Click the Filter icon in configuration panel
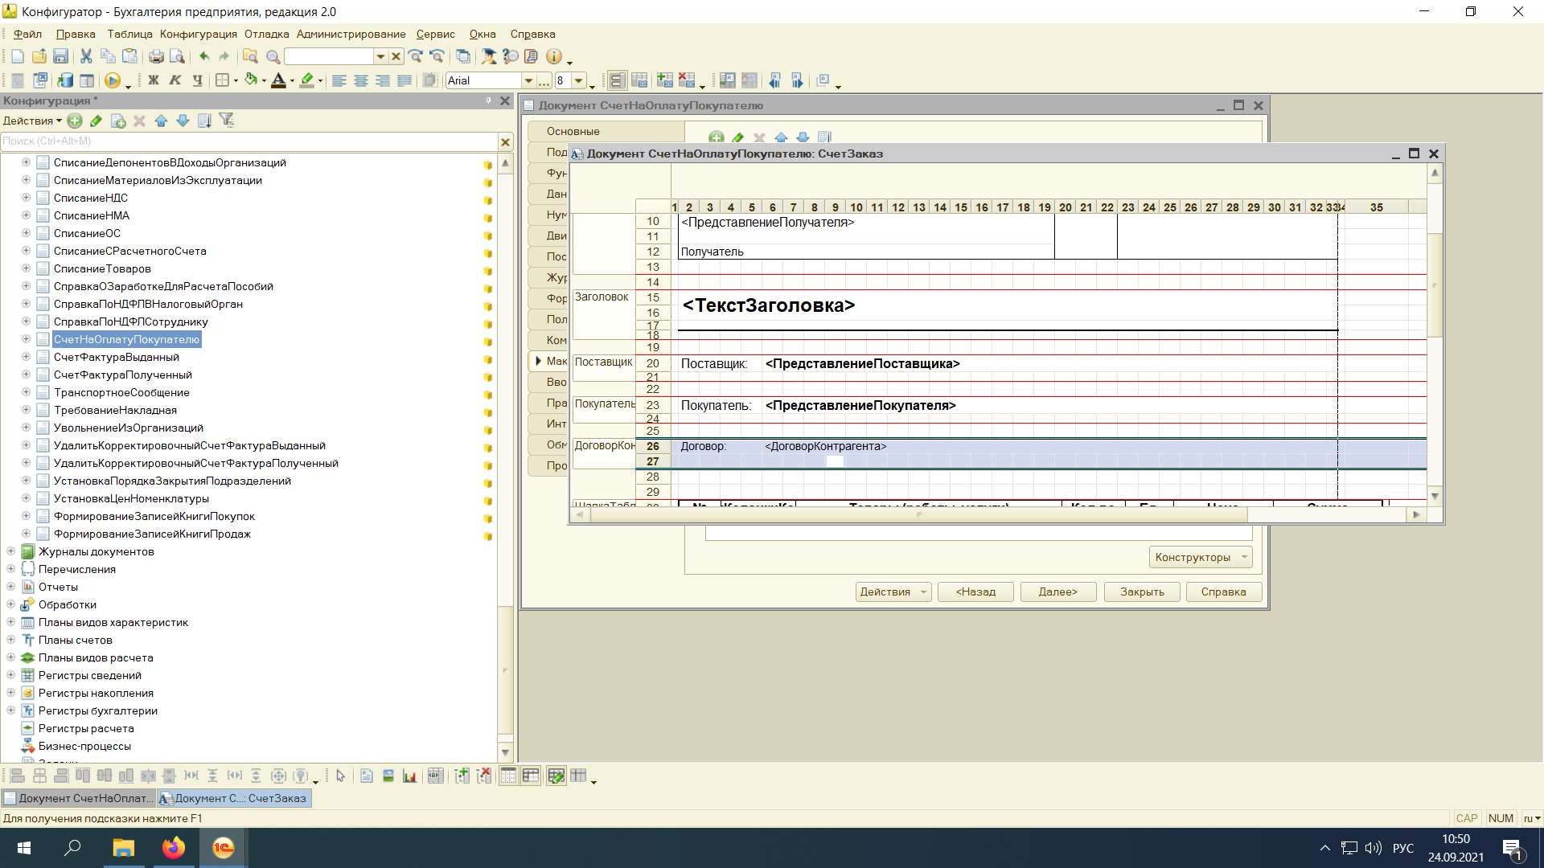This screenshot has width=1544, height=868. click(228, 121)
